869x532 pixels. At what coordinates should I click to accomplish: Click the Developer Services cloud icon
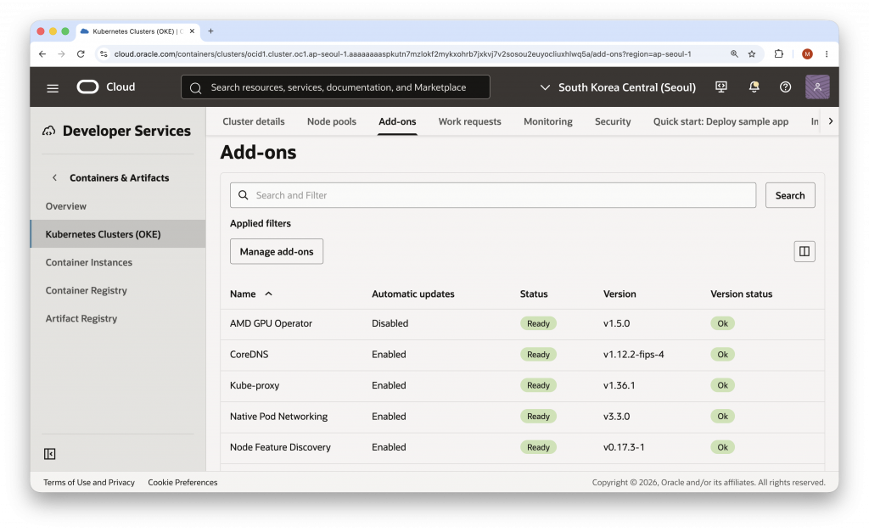(48, 131)
